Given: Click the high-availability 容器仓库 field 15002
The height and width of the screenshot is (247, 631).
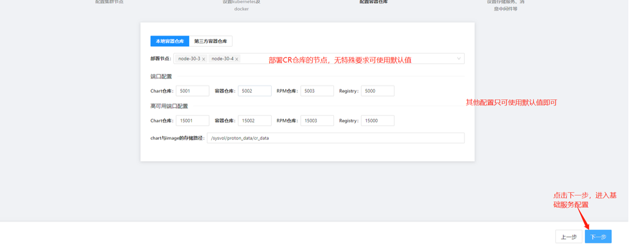Looking at the screenshot, I should tap(254, 120).
